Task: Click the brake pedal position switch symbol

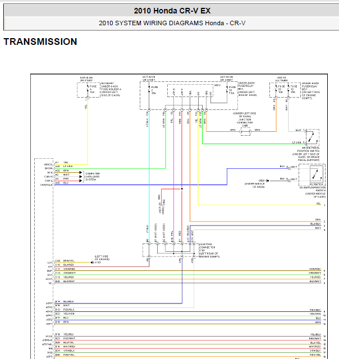Action: click(x=312, y=137)
